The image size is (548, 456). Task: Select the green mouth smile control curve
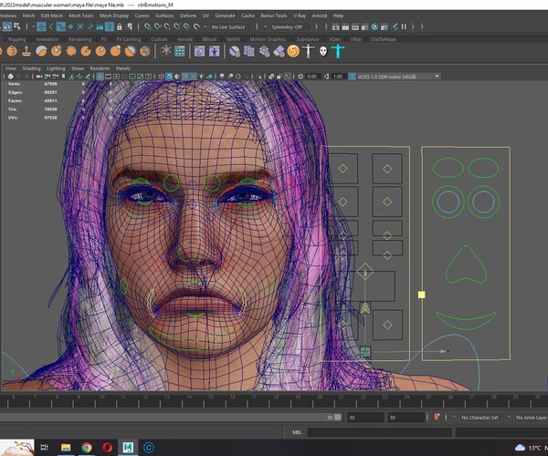[x=466, y=320]
